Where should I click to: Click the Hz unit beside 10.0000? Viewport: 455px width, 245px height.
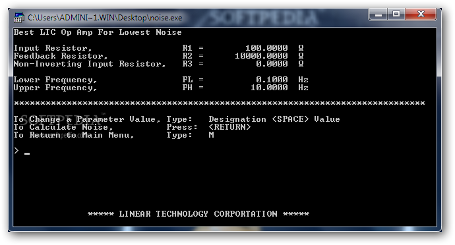[x=303, y=88]
